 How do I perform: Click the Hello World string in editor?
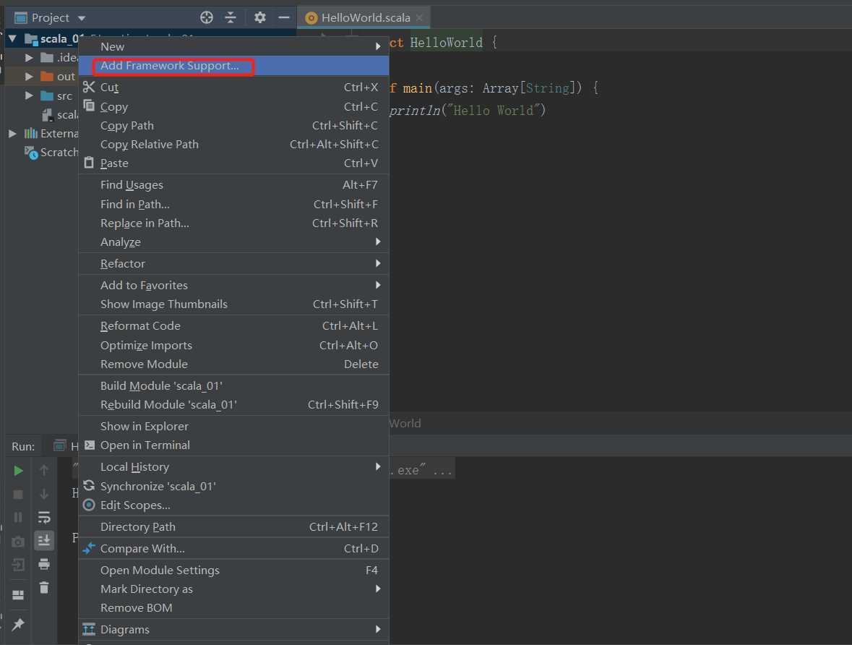click(494, 111)
